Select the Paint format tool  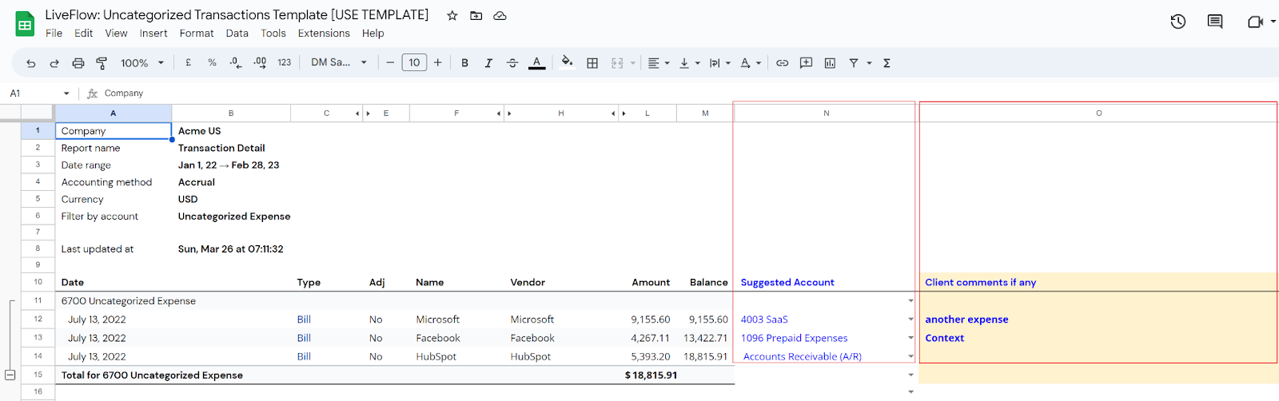102,63
